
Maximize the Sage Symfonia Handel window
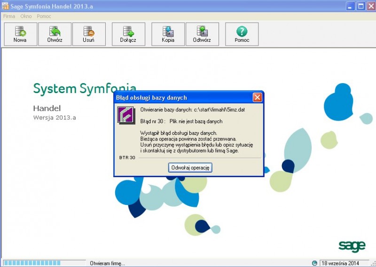click(x=360, y=6)
